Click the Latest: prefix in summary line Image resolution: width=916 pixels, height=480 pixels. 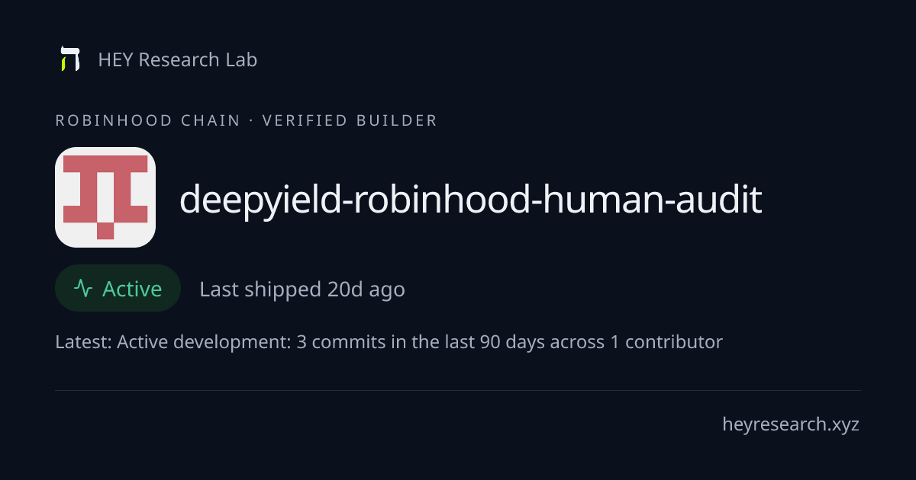pos(83,342)
